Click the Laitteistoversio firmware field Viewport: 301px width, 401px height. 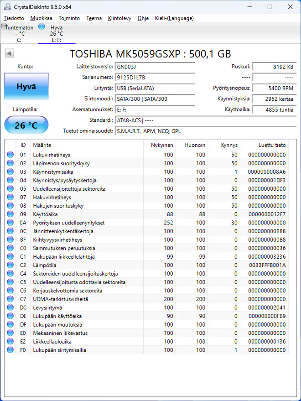click(x=155, y=67)
